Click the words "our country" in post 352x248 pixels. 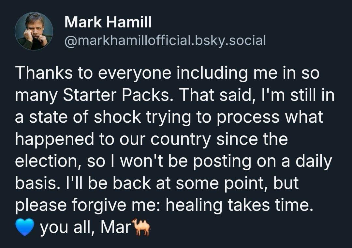(165, 139)
